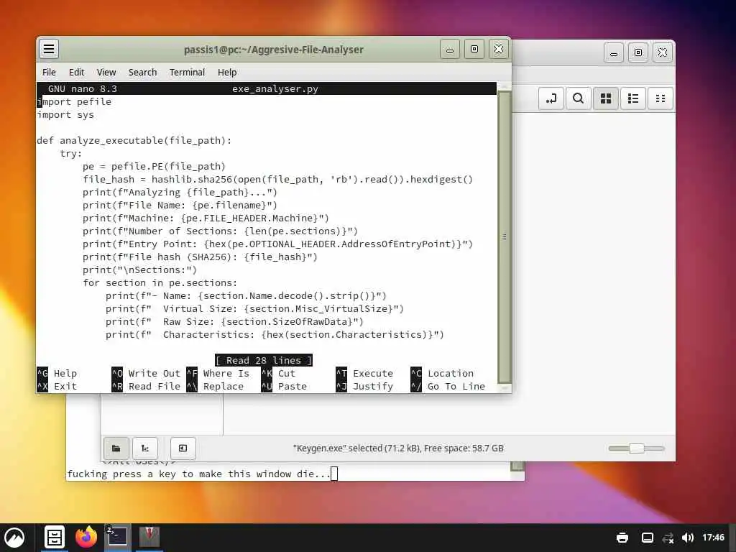The height and width of the screenshot is (552, 736).
Task: Click the 'import pefile' code line
Action: (74, 102)
